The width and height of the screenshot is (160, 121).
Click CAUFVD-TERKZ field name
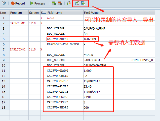click(x=58, y=102)
